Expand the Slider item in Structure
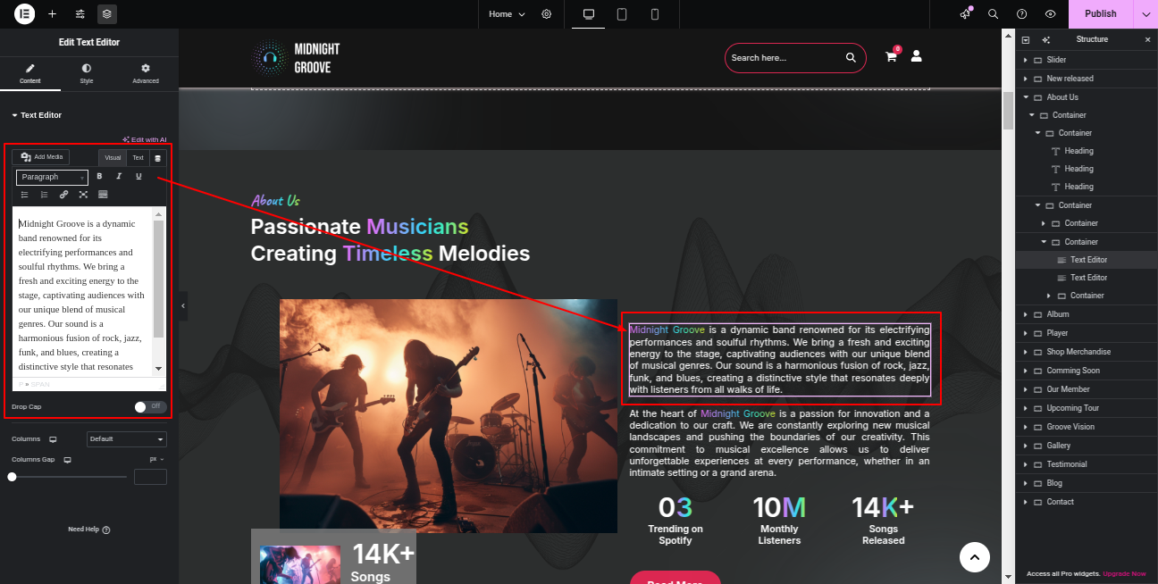The height and width of the screenshot is (584, 1158). tap(1026, 60)
